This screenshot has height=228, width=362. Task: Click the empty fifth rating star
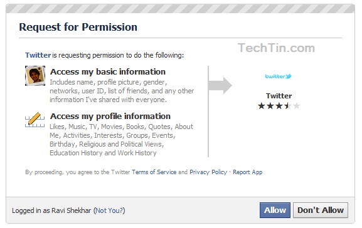(296, 106)
